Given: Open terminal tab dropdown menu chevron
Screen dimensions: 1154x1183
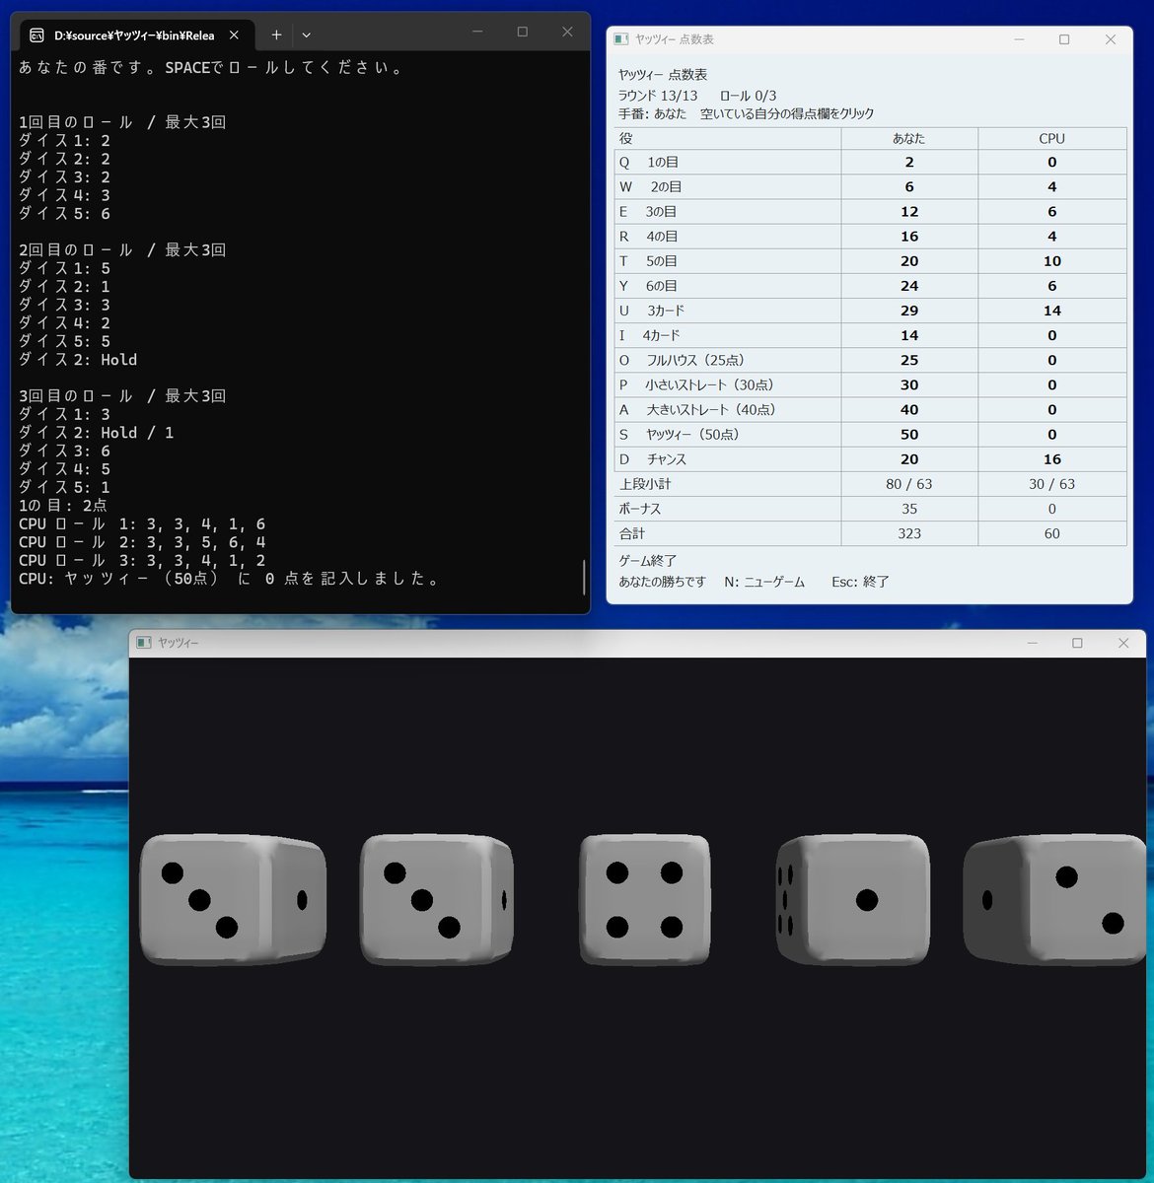Looking at the screenshot, I should 307,35.
